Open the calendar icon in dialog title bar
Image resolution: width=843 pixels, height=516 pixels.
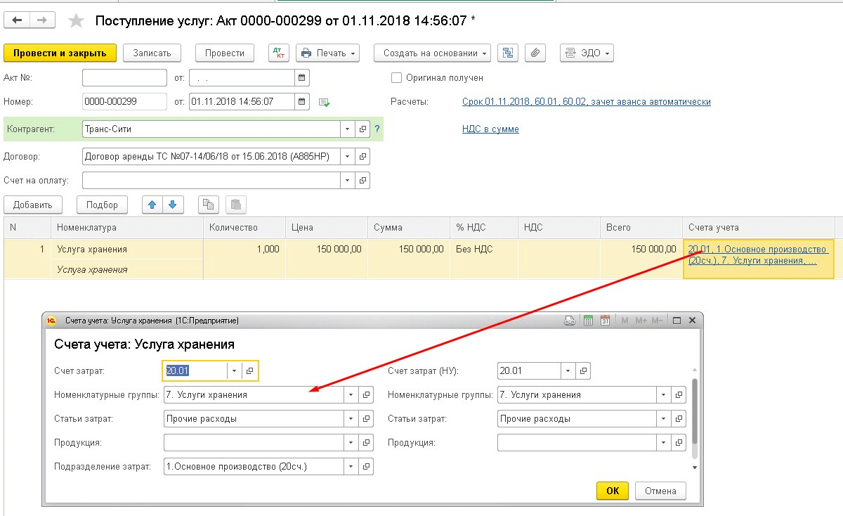point(605,321)
